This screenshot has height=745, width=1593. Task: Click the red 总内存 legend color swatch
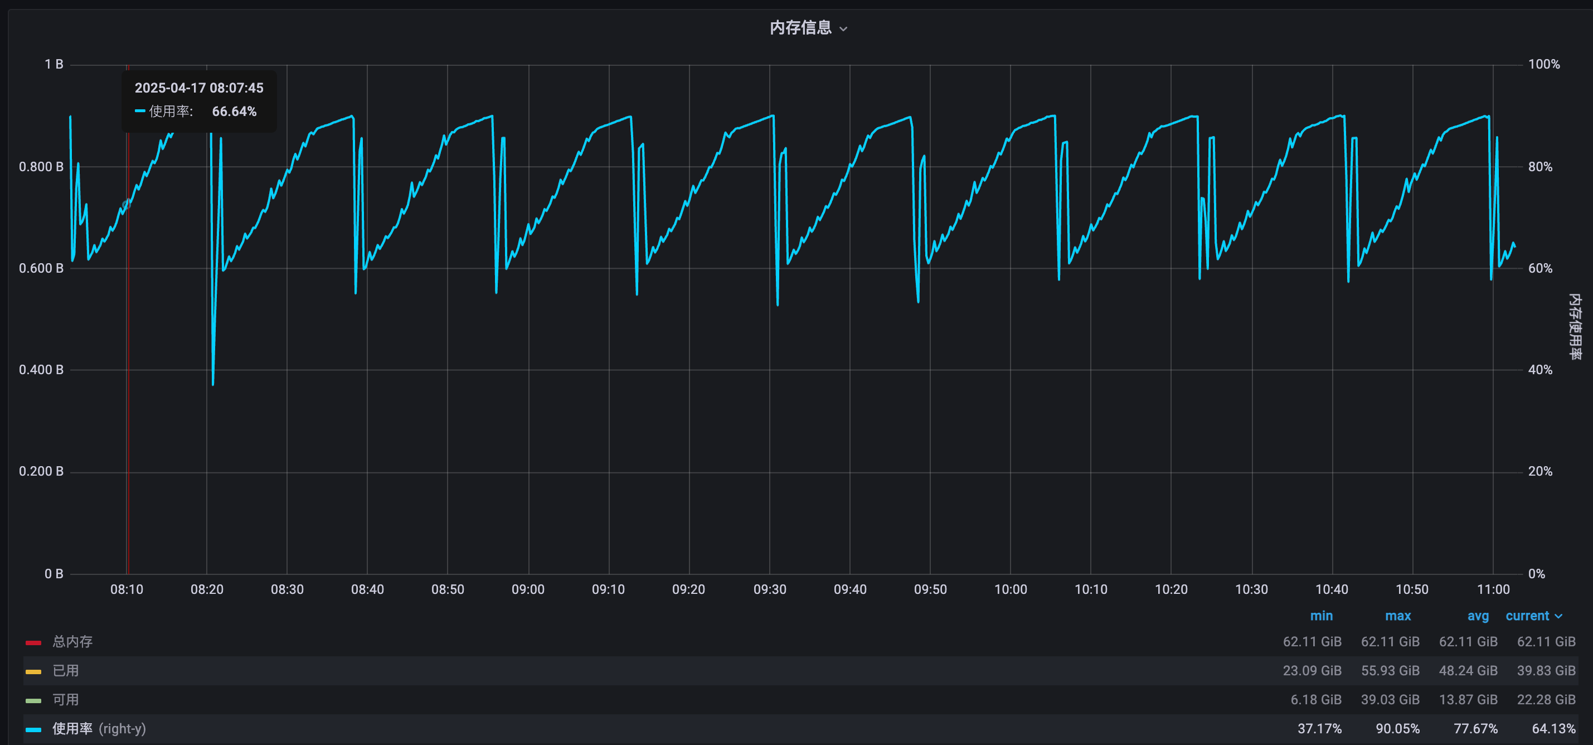click(x=33, y=643)
